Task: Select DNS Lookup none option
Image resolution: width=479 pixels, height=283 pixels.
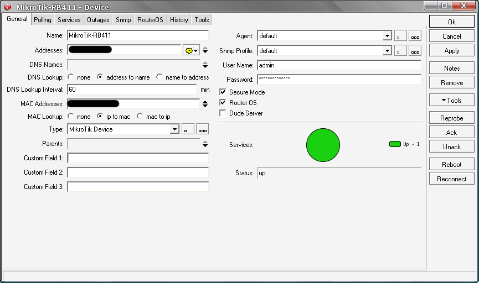Action: click(70, 77)
